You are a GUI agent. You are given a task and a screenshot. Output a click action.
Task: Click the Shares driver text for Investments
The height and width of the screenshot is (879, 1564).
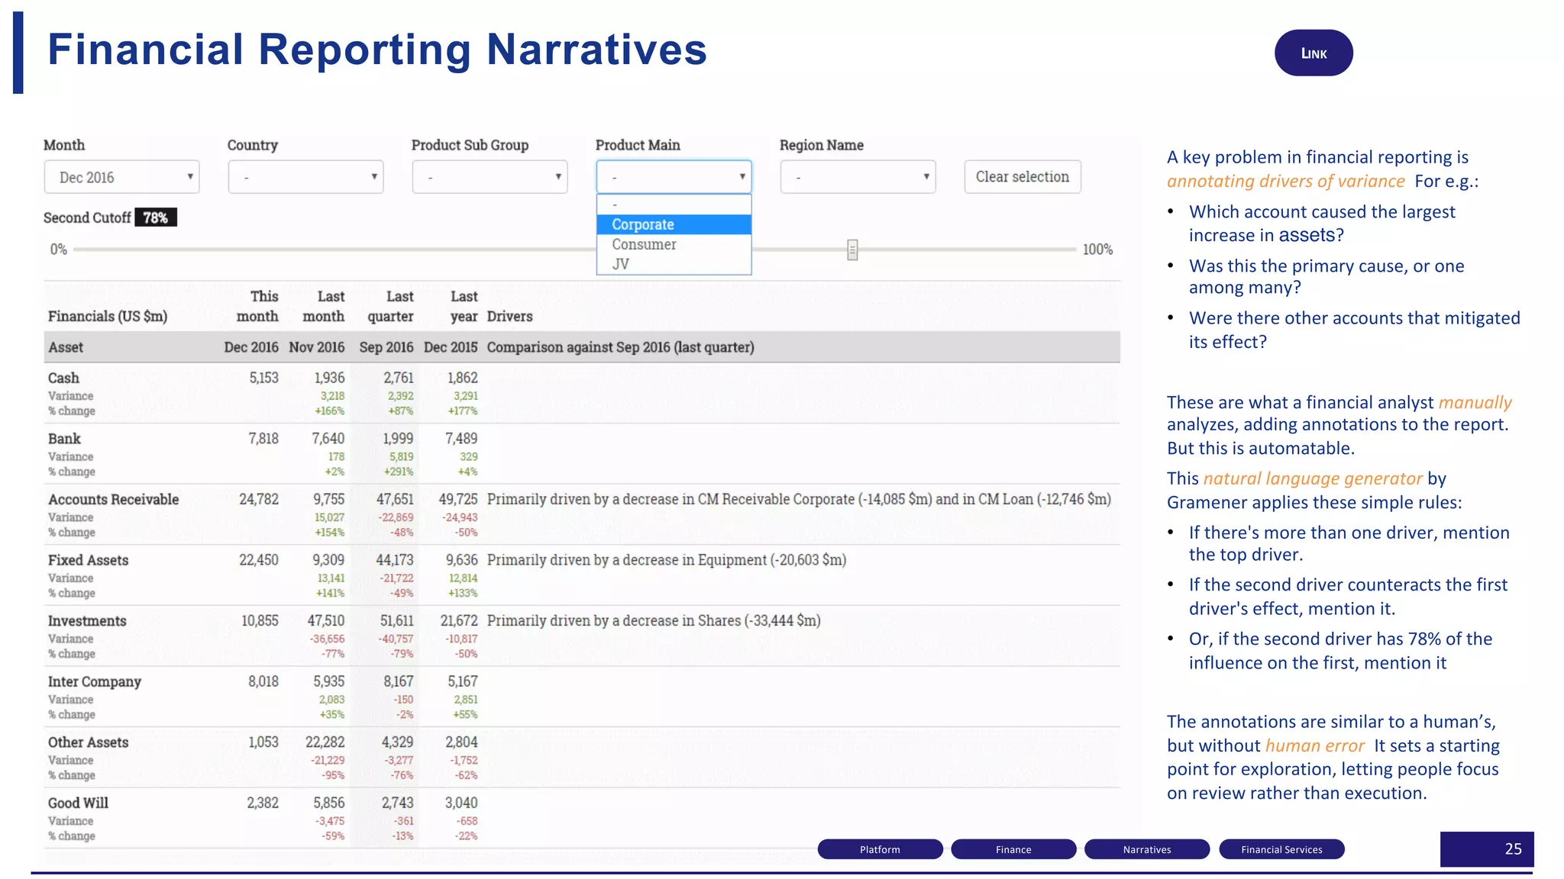654,621
